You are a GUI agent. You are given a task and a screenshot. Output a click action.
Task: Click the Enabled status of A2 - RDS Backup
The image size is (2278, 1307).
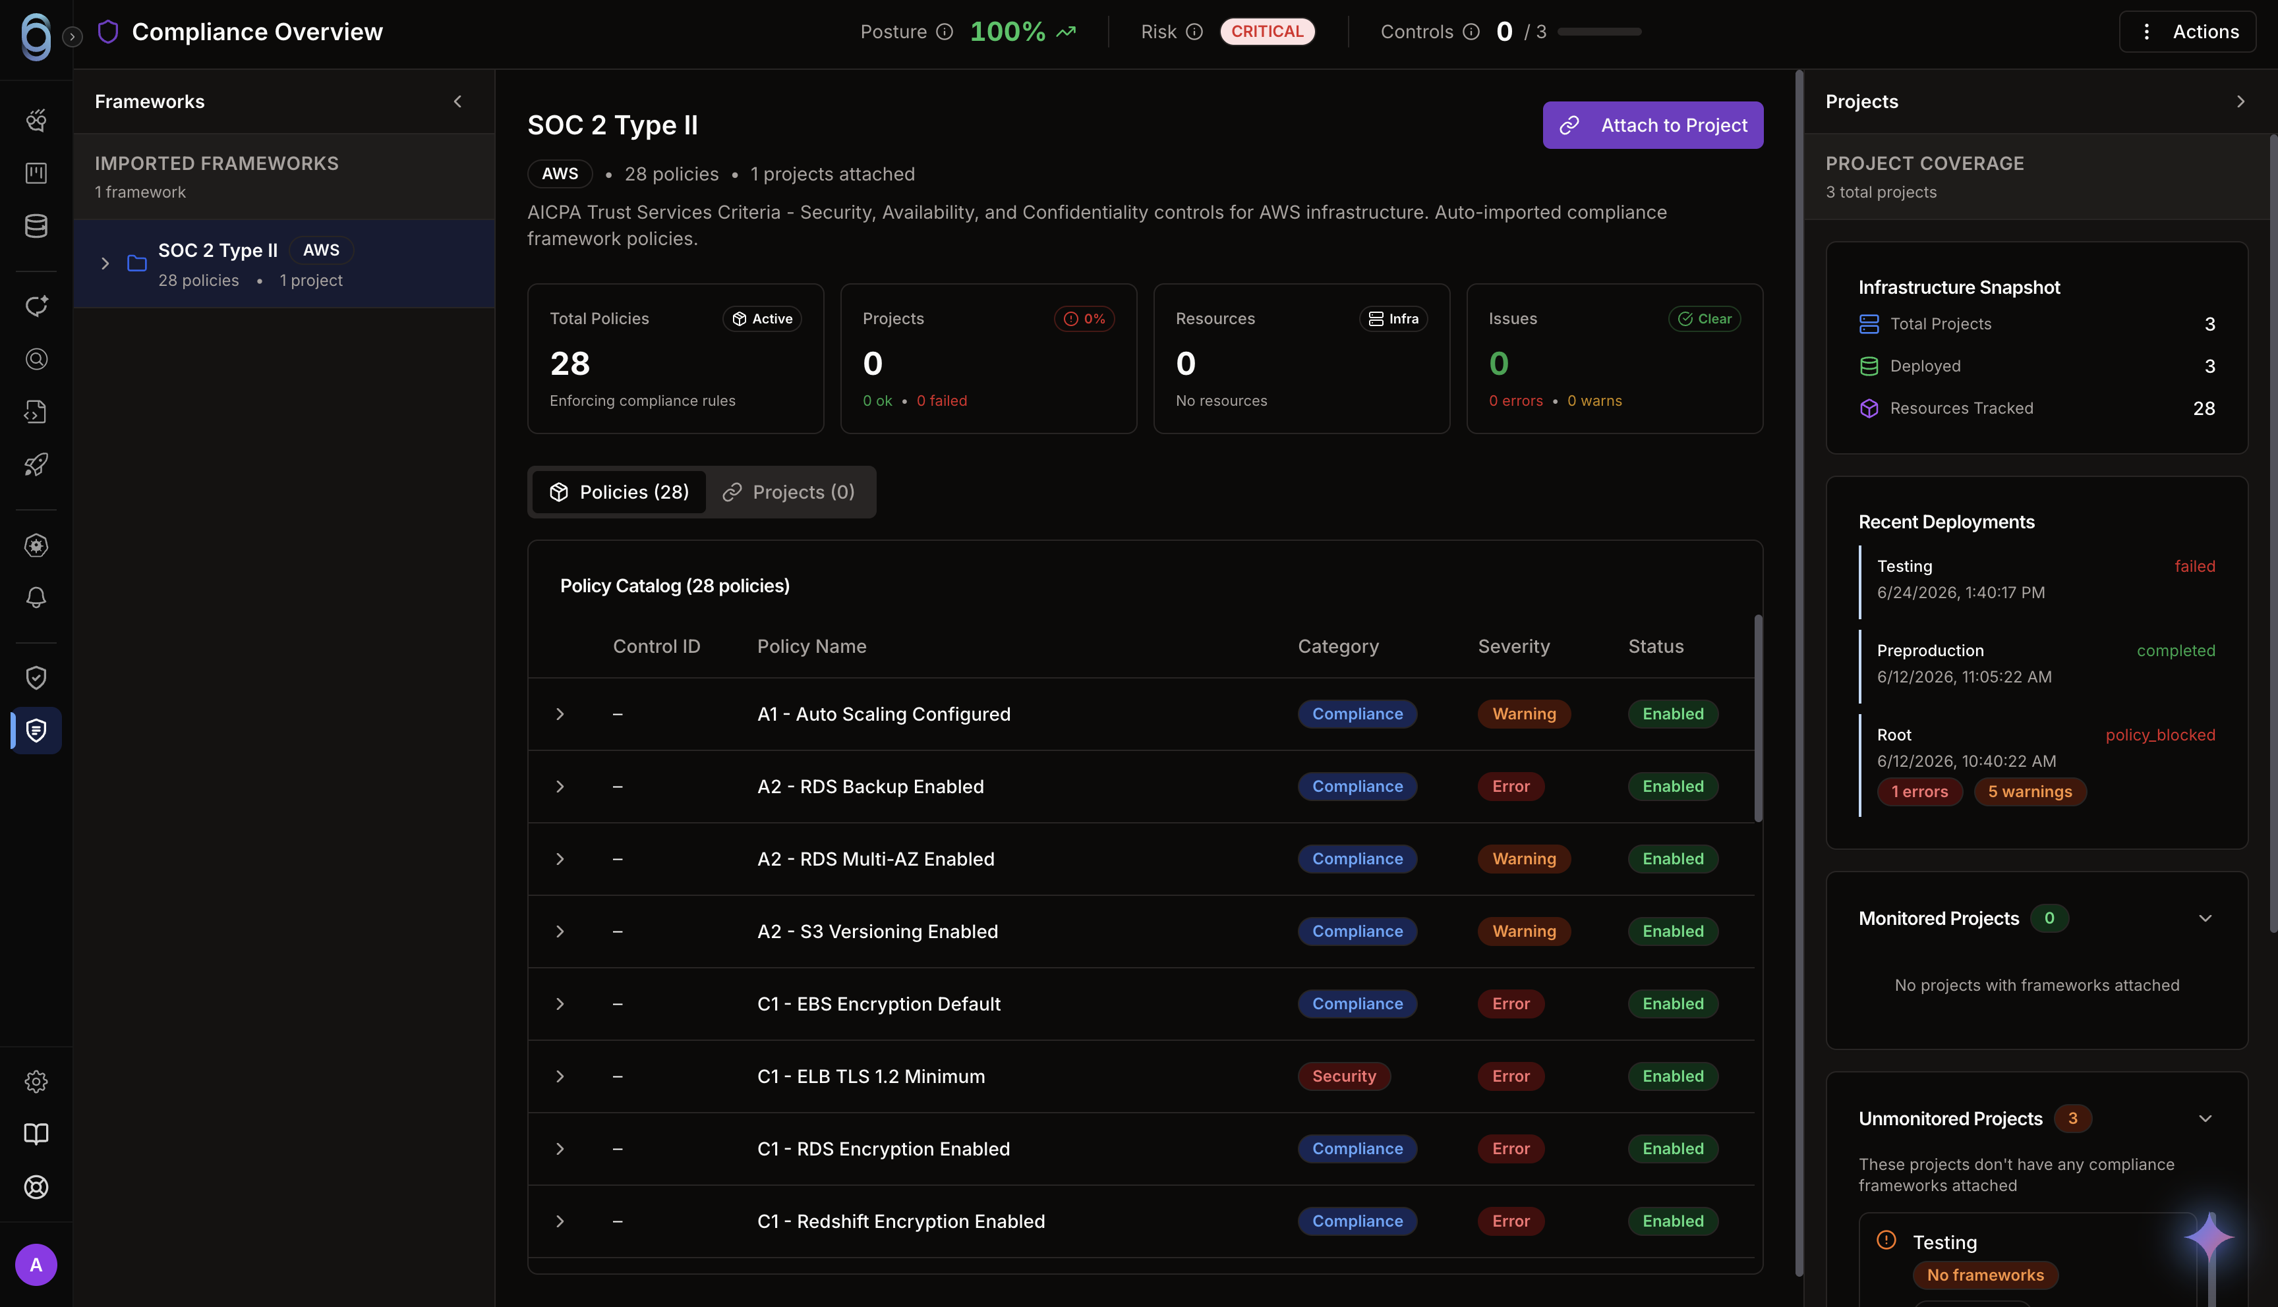(1673, 787)
